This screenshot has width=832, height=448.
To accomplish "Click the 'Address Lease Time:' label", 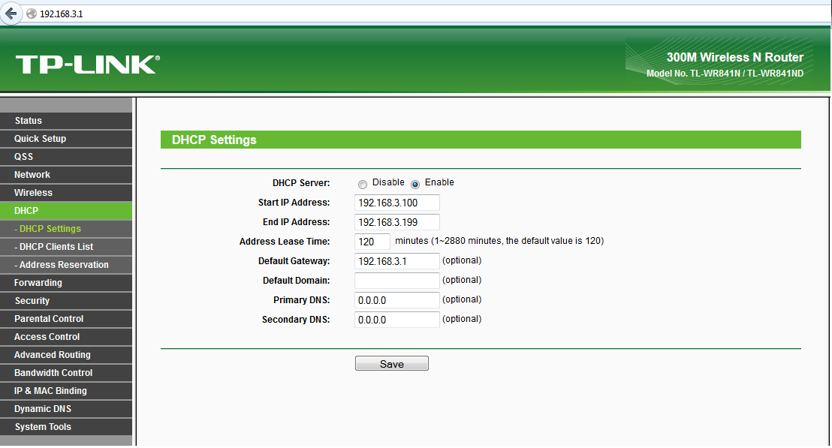I will tap(285, 242).
